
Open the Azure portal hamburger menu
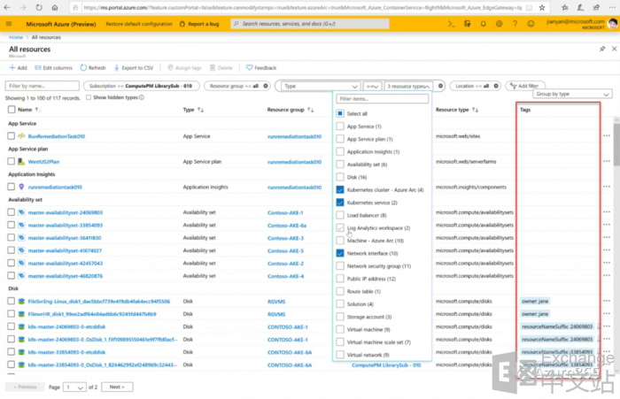(9, 24)
